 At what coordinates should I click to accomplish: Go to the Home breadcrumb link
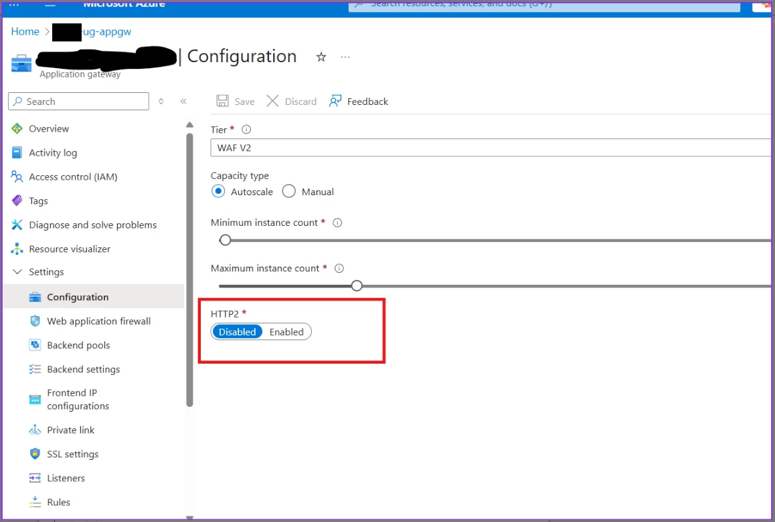(x=25, y=31)
